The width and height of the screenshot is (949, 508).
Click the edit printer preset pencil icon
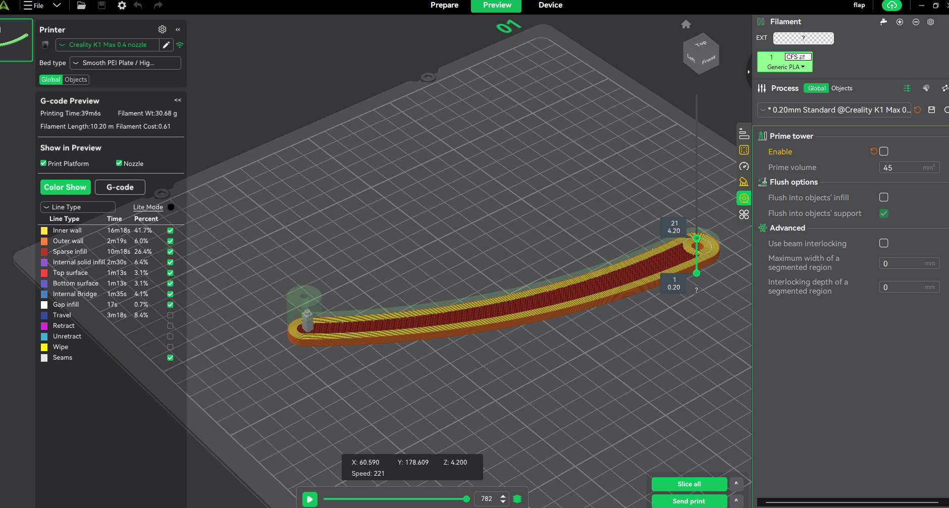[166, 45]
